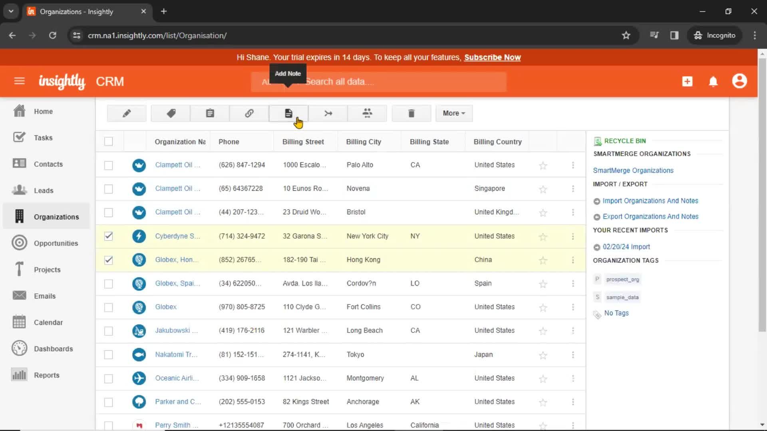Toggle checkbox for Globex, Hon... organization

(x=109, y=259)
